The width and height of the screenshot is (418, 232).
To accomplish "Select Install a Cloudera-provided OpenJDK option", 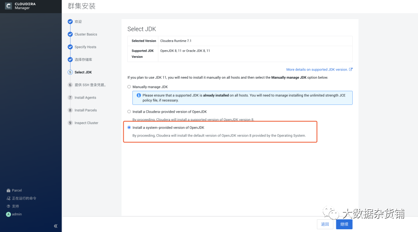I will click(129, 112).
